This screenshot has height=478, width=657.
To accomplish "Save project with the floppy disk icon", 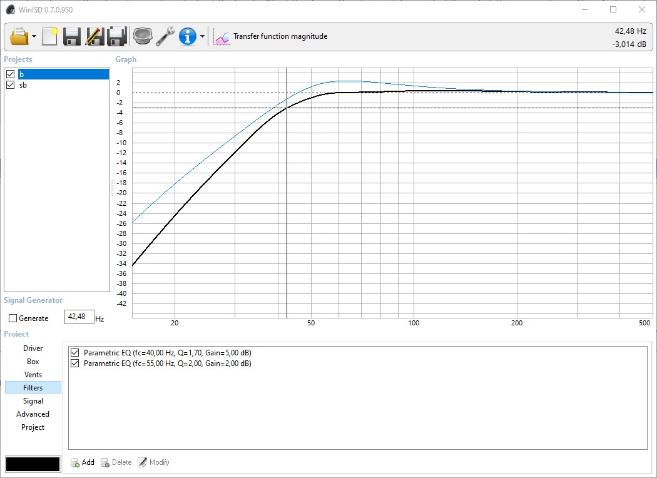I will tap(72, 36).
